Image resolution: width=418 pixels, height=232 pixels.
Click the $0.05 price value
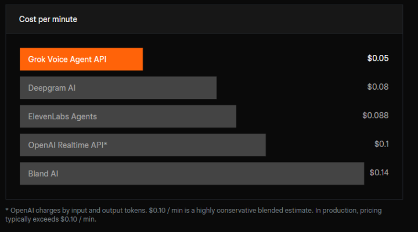tap(378, 58)
